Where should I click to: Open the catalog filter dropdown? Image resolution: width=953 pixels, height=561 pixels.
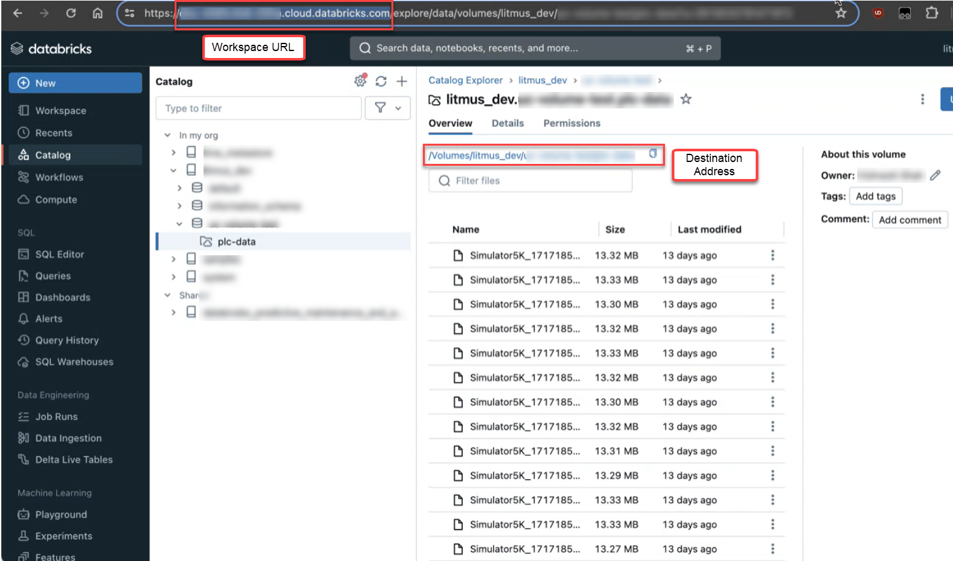pyautogui.click(x=388, y=108)
